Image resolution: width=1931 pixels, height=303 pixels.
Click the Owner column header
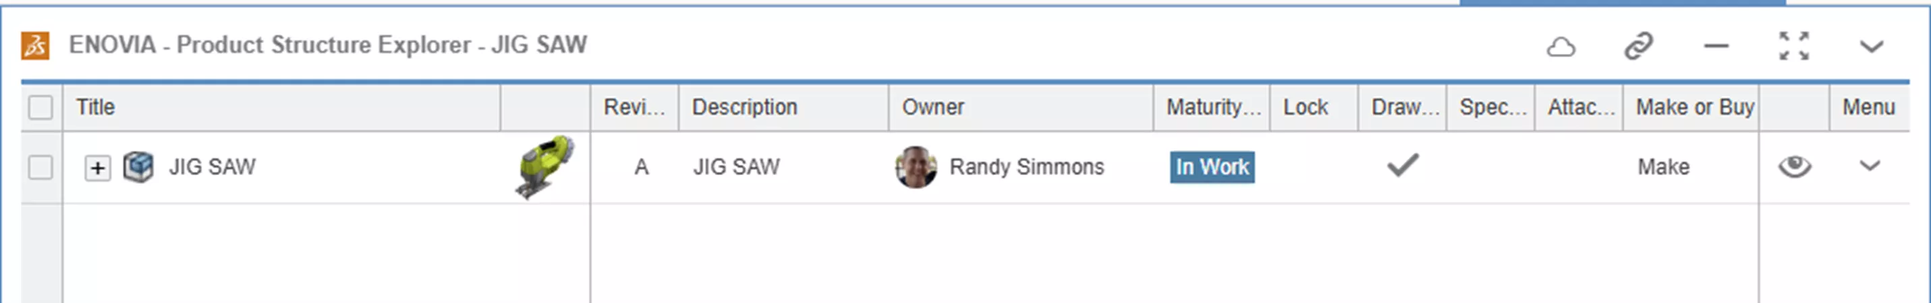point(932,108)
